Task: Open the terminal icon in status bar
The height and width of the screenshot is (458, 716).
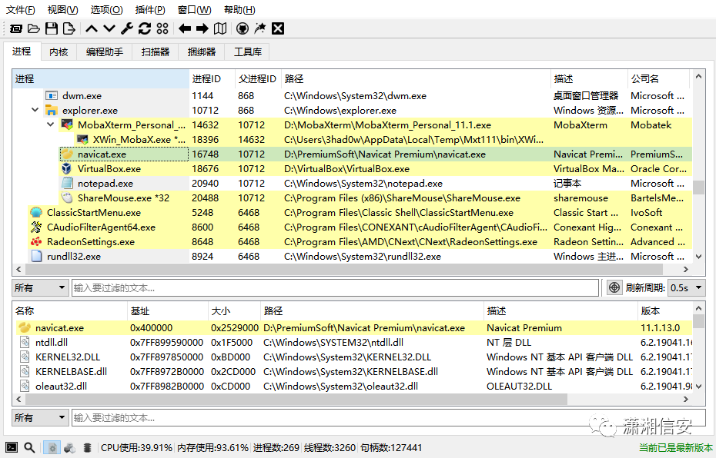Action: tap(12, 447)
